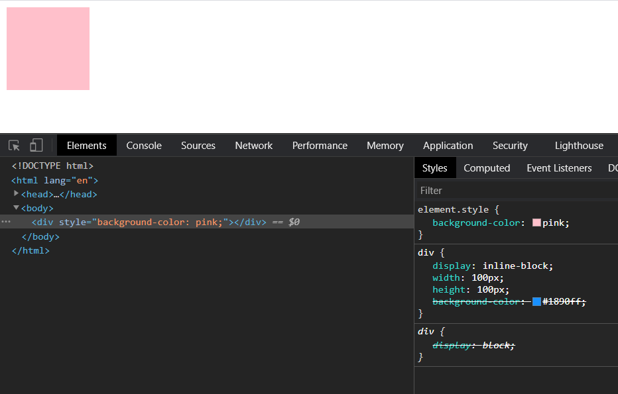
Task: Click the inline-block display value
Action: pos(517,266)
